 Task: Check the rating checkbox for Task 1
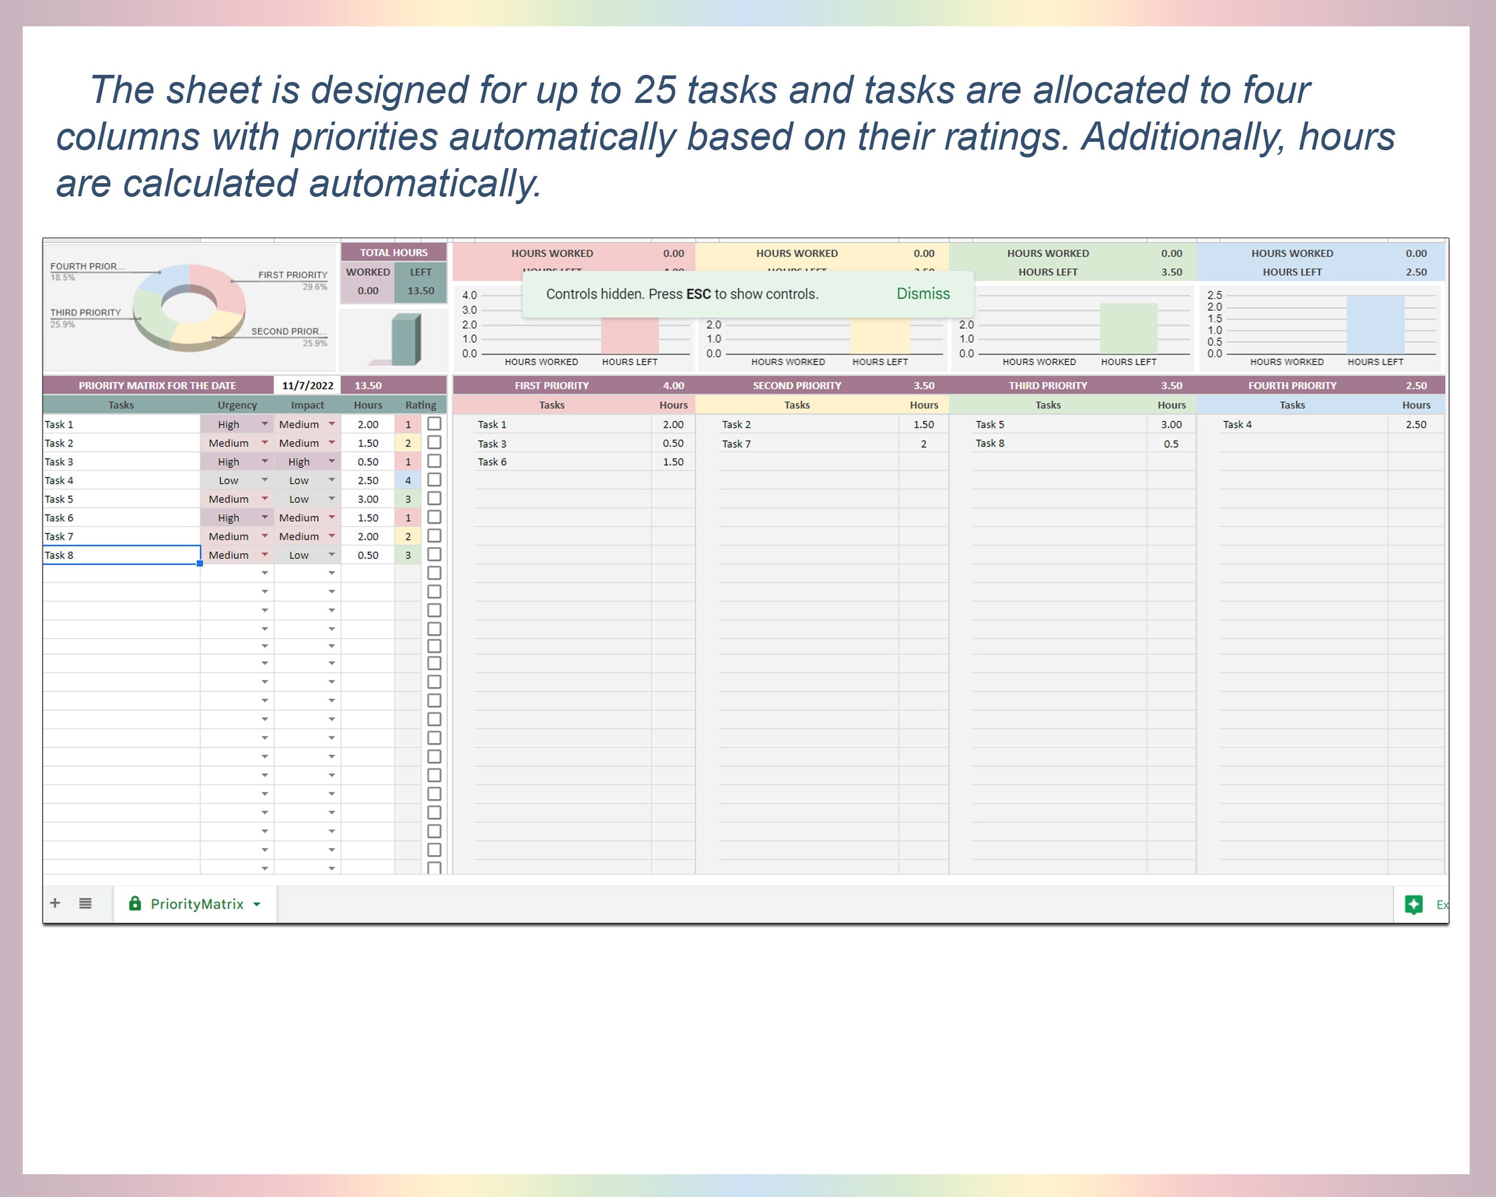point(436,424)
